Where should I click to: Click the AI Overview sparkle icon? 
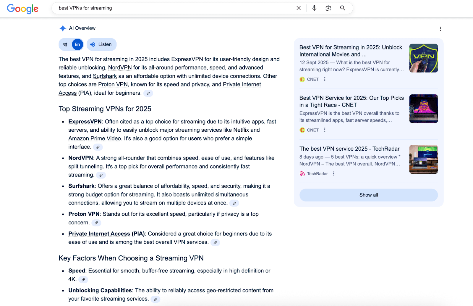63,28
